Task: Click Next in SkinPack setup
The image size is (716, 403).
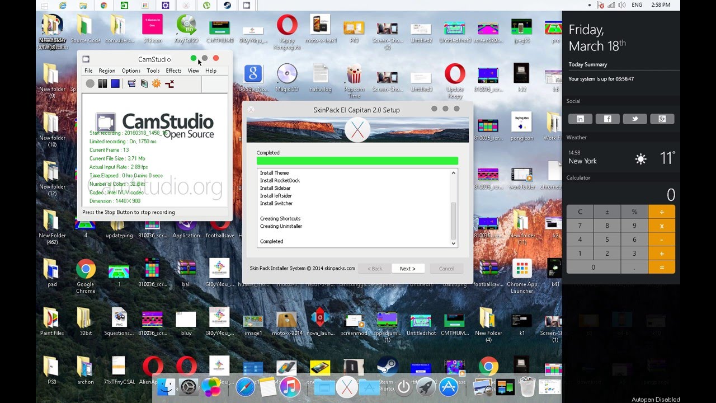Action: (x=408, y=269)
